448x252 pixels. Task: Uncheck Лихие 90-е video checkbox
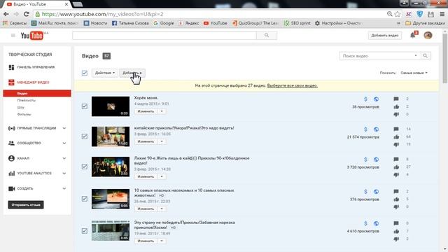[85, 167]
